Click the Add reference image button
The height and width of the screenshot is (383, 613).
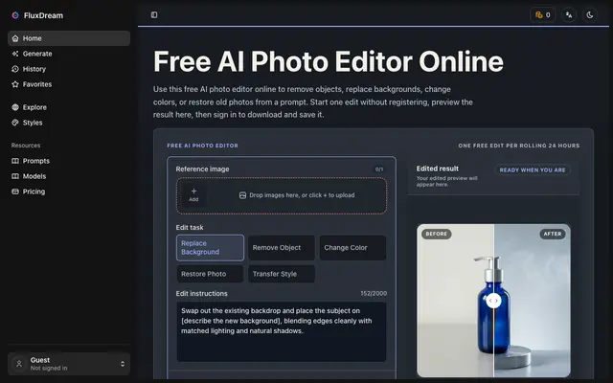[x=193, y=194]
